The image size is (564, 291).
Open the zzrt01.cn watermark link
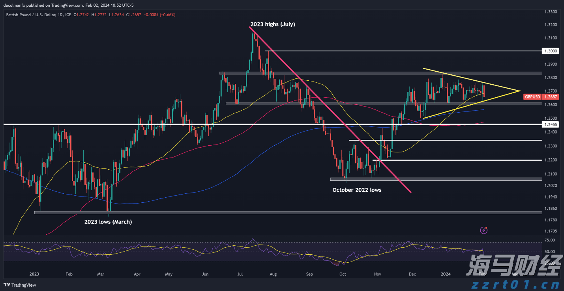(514, 282)
